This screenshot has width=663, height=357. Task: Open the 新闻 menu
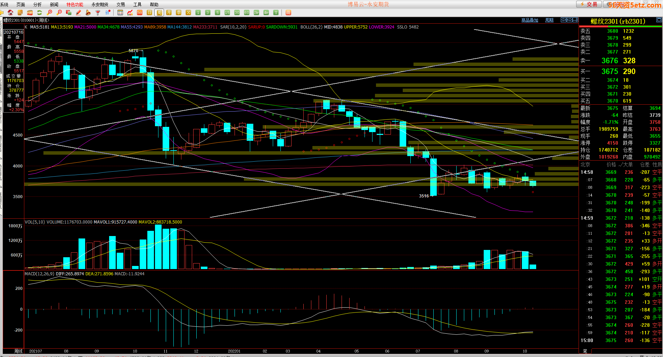[54, 5]
